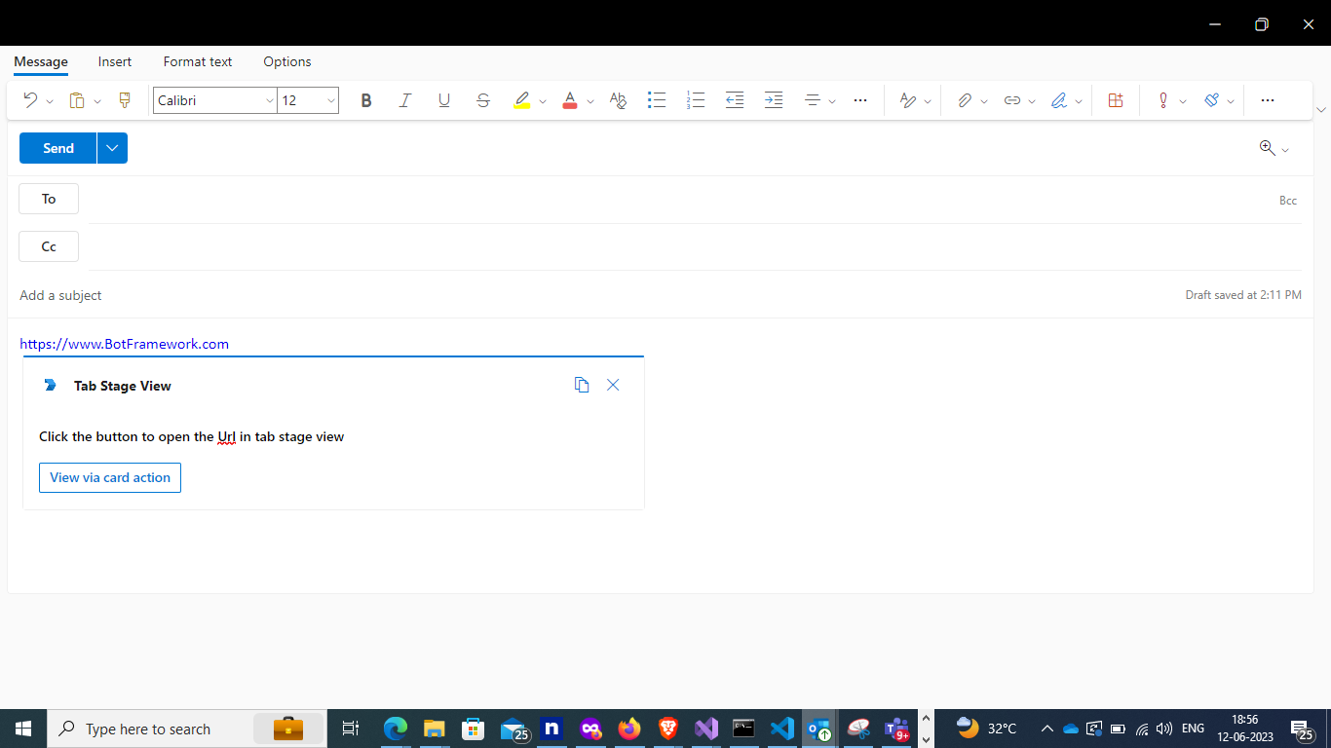Toggle bold formatting
1331x748 pixels.
[366, 100]
